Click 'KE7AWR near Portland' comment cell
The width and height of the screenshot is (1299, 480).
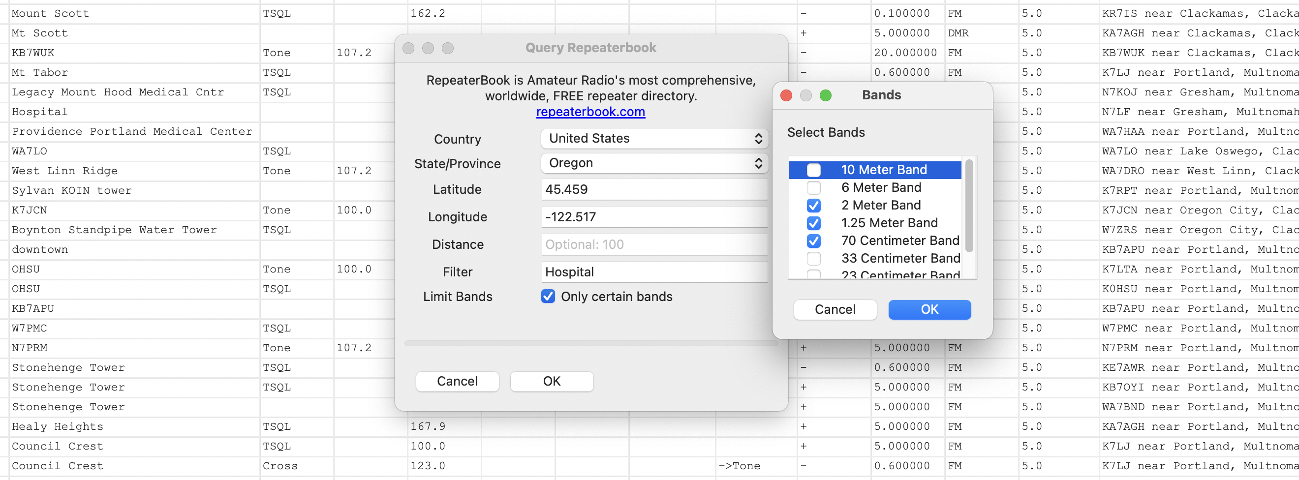(x=1199, y=367)
